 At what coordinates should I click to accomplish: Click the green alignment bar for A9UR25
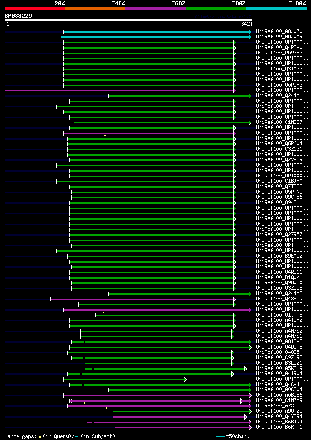pyautogui.click(x=181, y=411)
